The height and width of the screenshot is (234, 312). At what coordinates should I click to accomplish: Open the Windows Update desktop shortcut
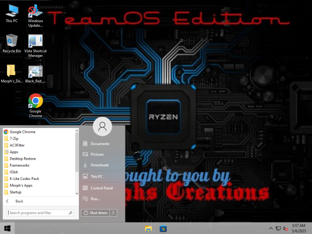point(35,16)
